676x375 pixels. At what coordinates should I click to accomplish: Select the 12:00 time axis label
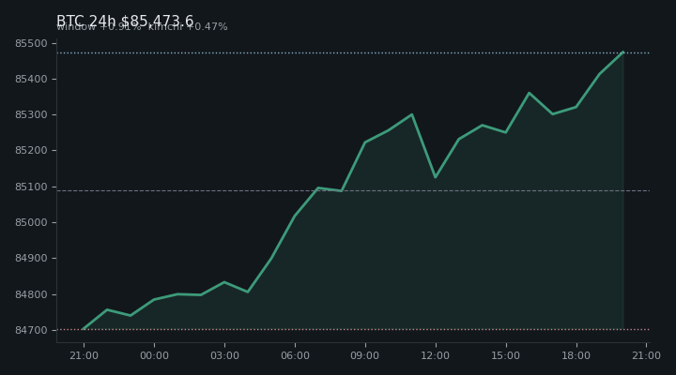click(436, 355)
